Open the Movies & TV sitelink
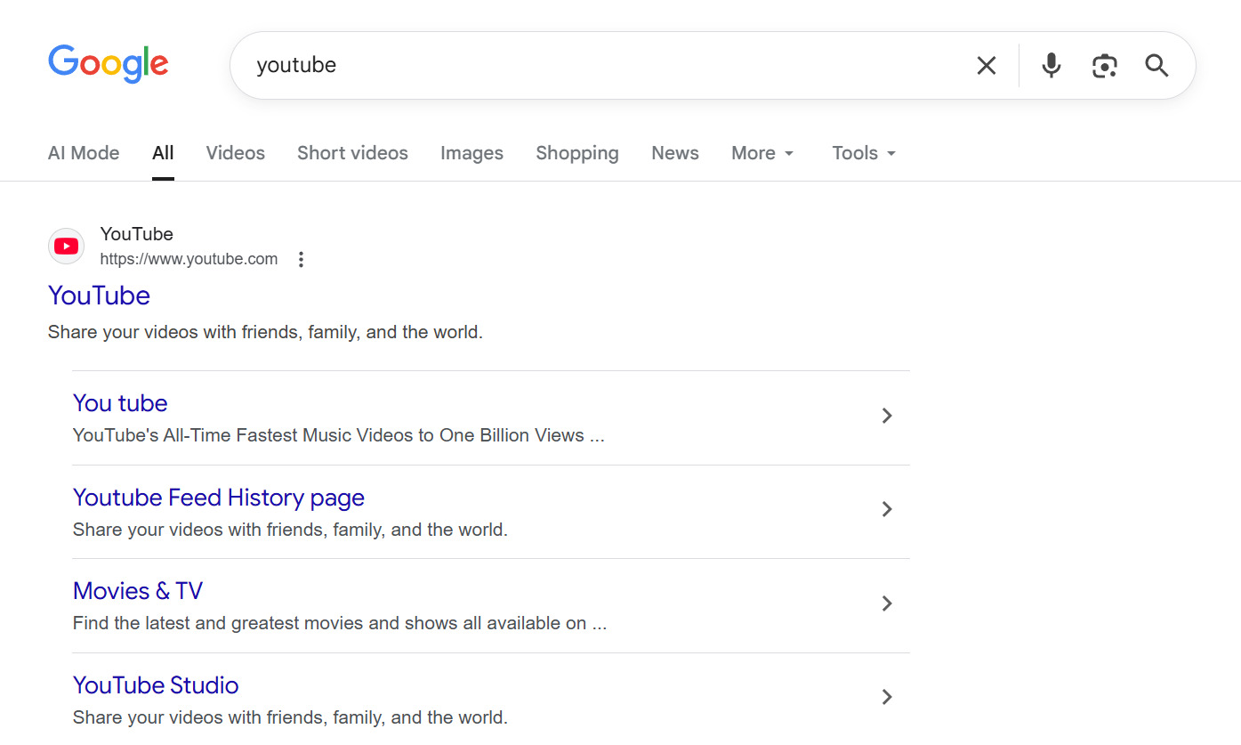Image resolution: width=1241 pixels, height=745 pixels. pos(137,590)
